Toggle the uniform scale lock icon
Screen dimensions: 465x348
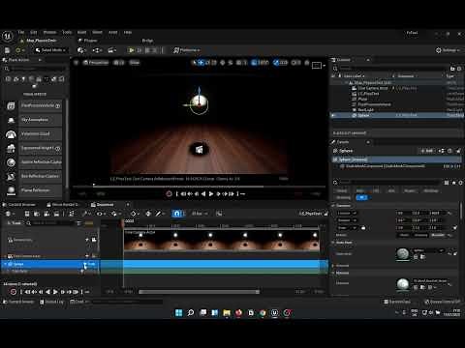[363, 228]
